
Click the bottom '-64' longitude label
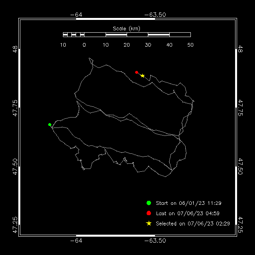coord(76,241)
